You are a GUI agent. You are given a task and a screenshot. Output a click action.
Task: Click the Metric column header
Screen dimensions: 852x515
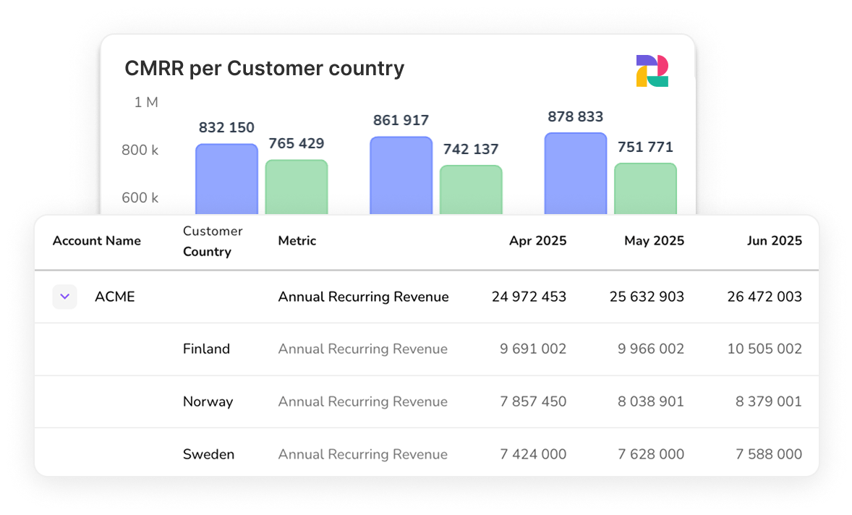pyautogui.click(x=297, y=241)
